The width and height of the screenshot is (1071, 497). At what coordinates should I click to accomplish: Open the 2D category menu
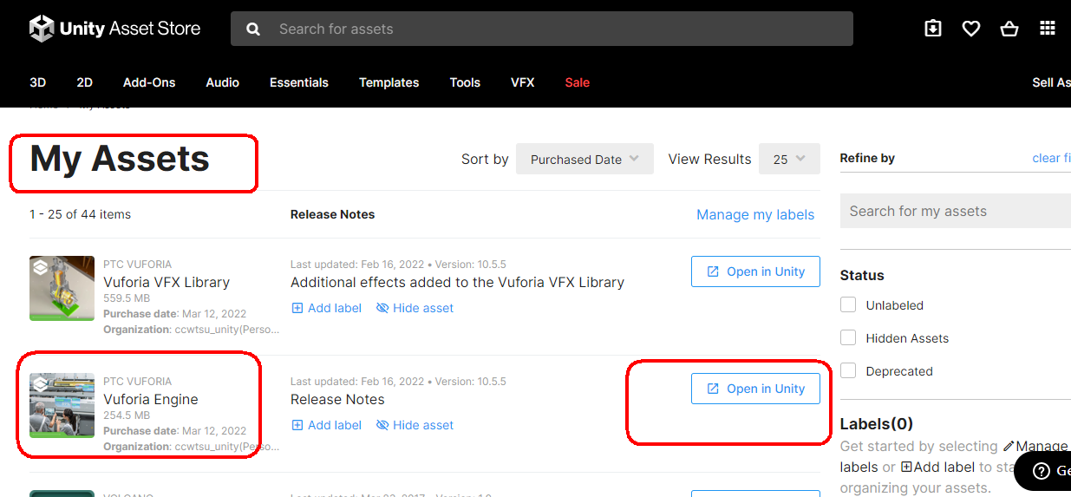pyautogui.click(x=84, y=82)
